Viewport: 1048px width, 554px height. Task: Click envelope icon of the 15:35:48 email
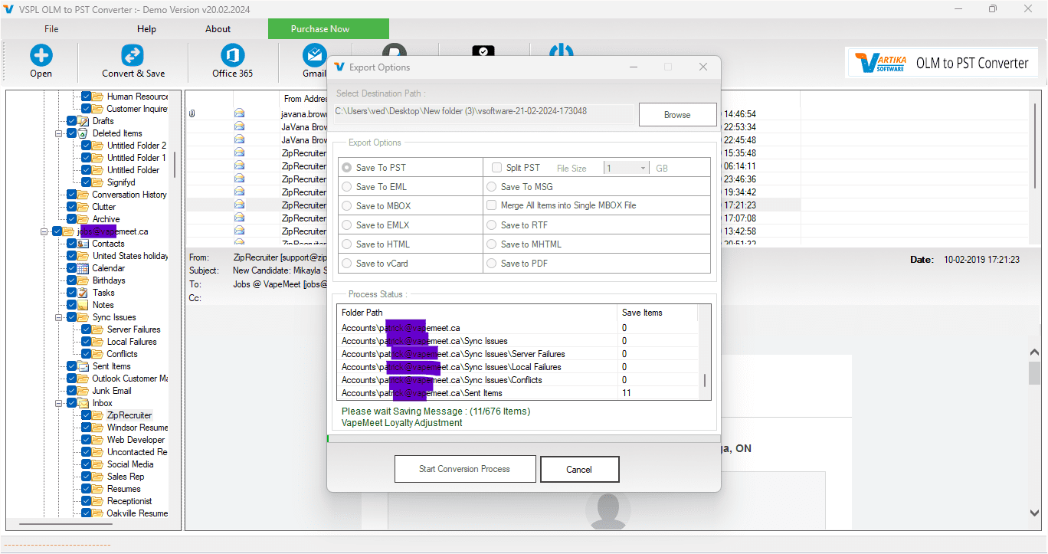(239, 152)
